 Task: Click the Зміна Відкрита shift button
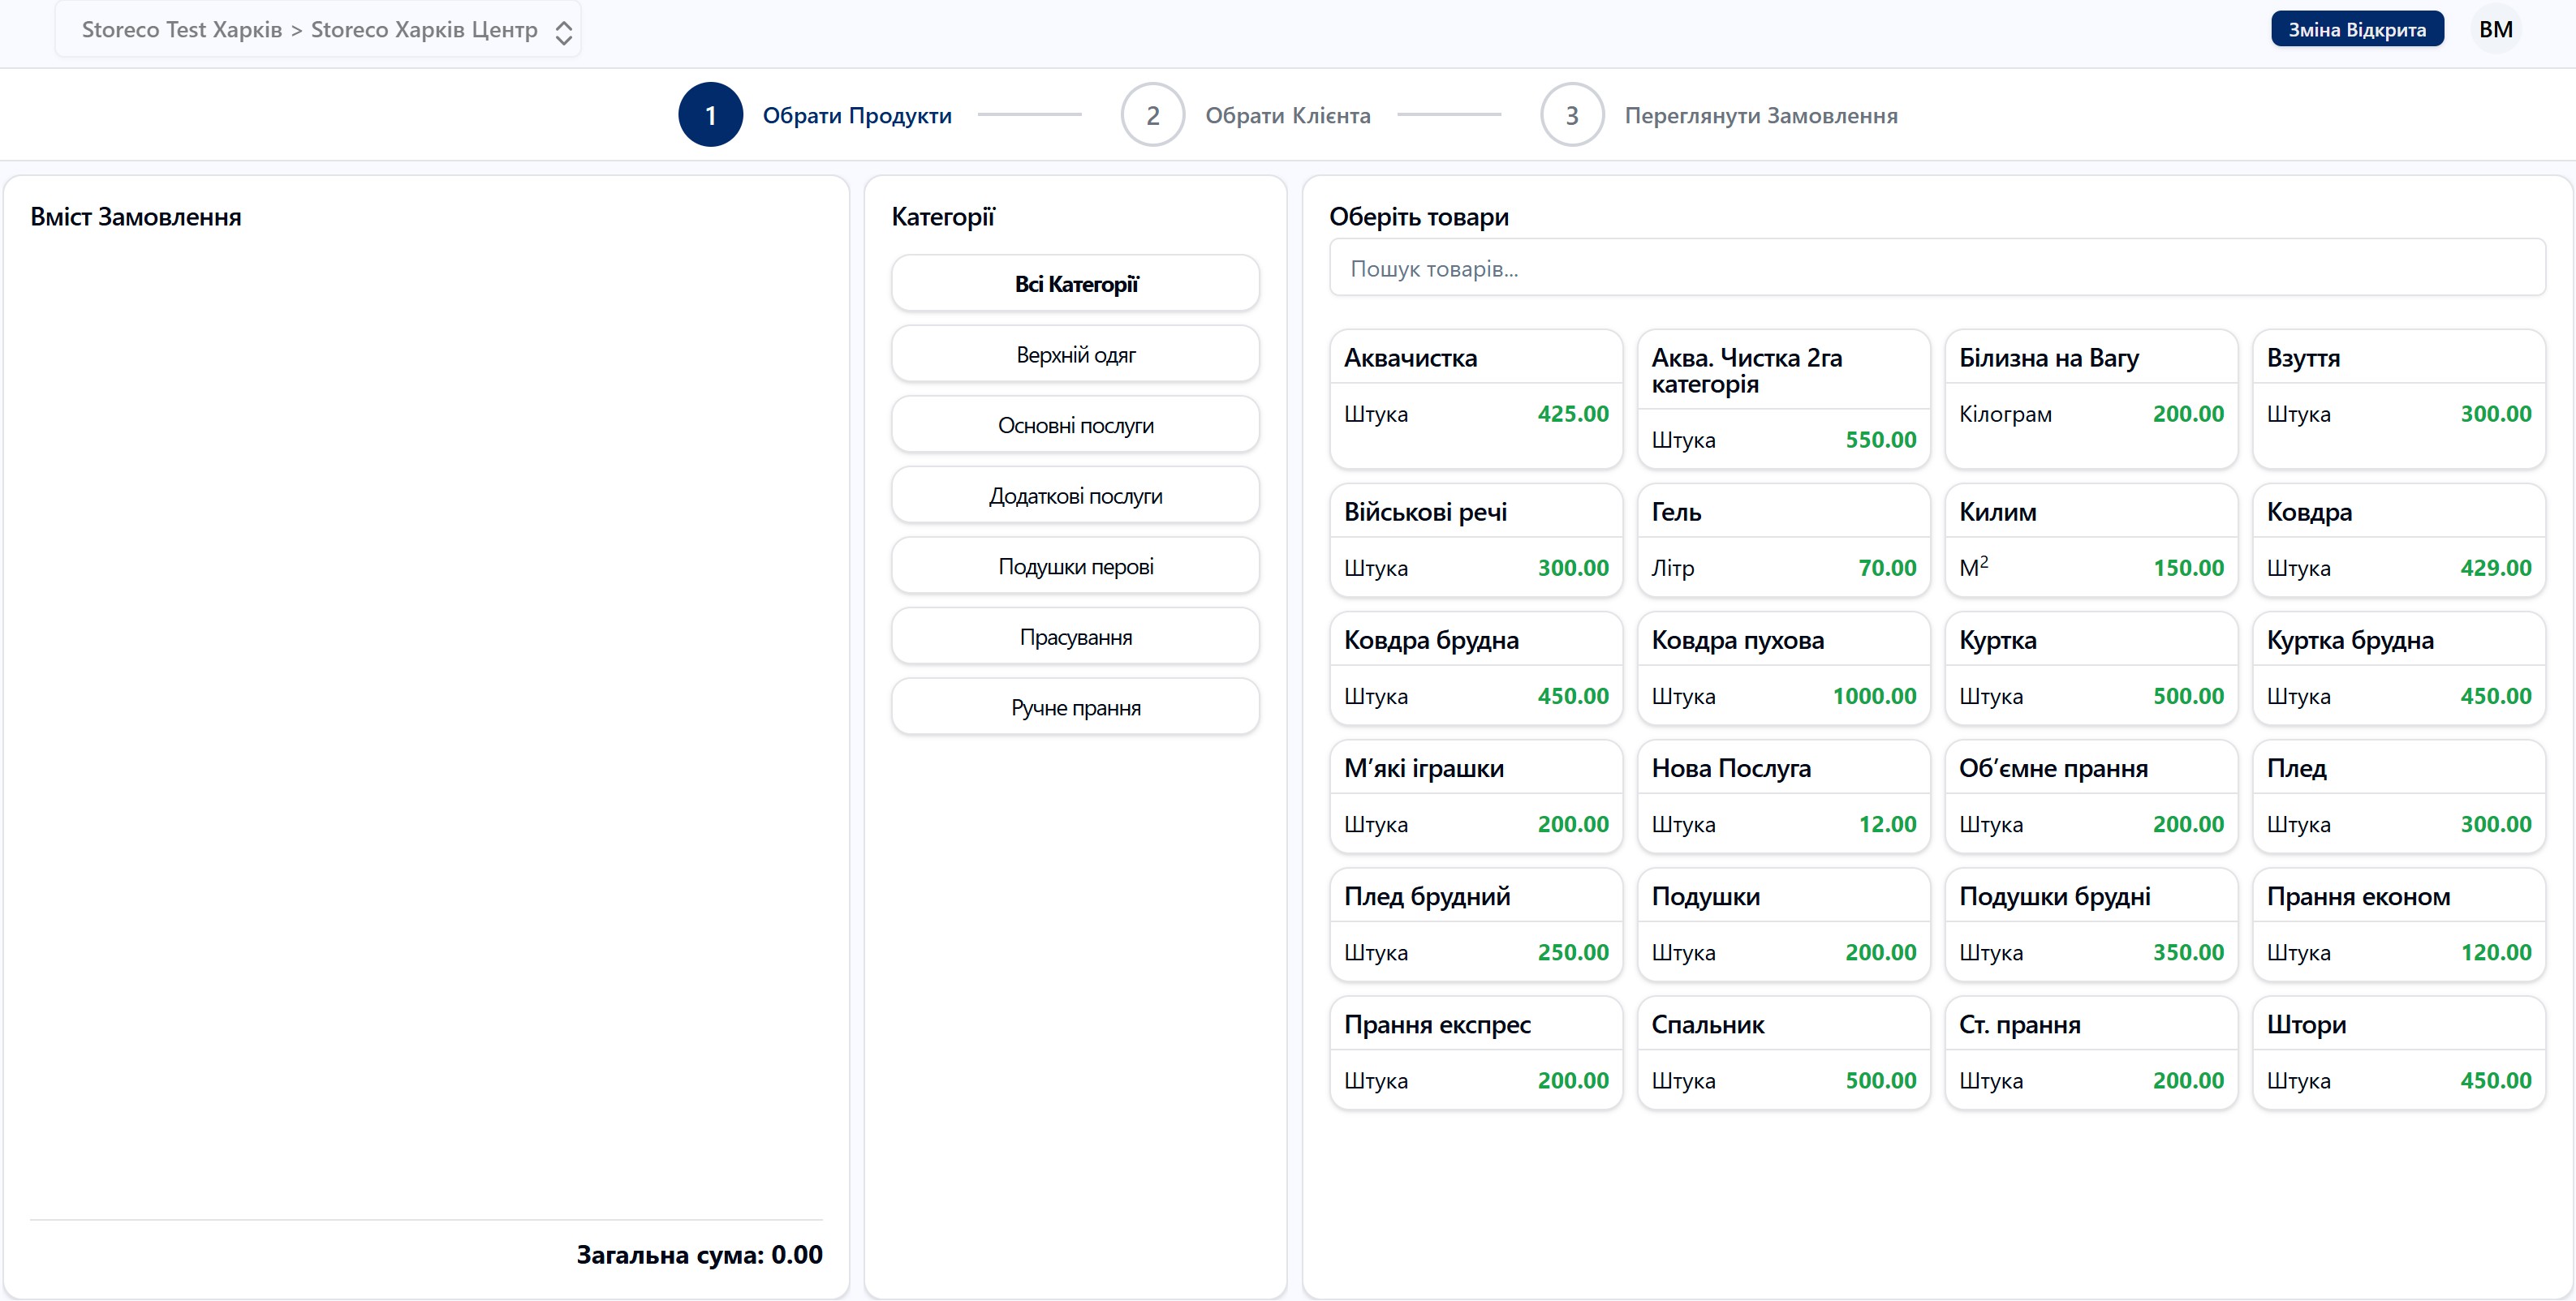point(2356,30)
